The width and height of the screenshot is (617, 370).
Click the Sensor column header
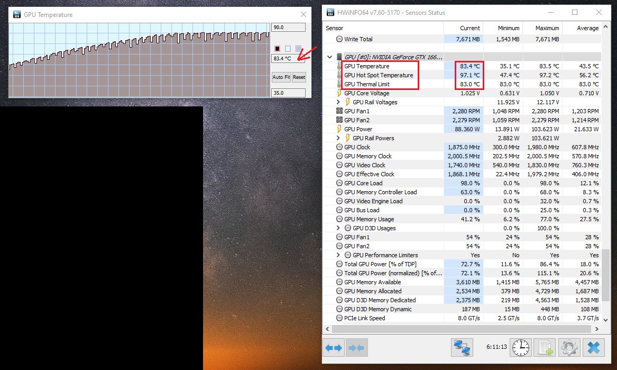point(383,28)
